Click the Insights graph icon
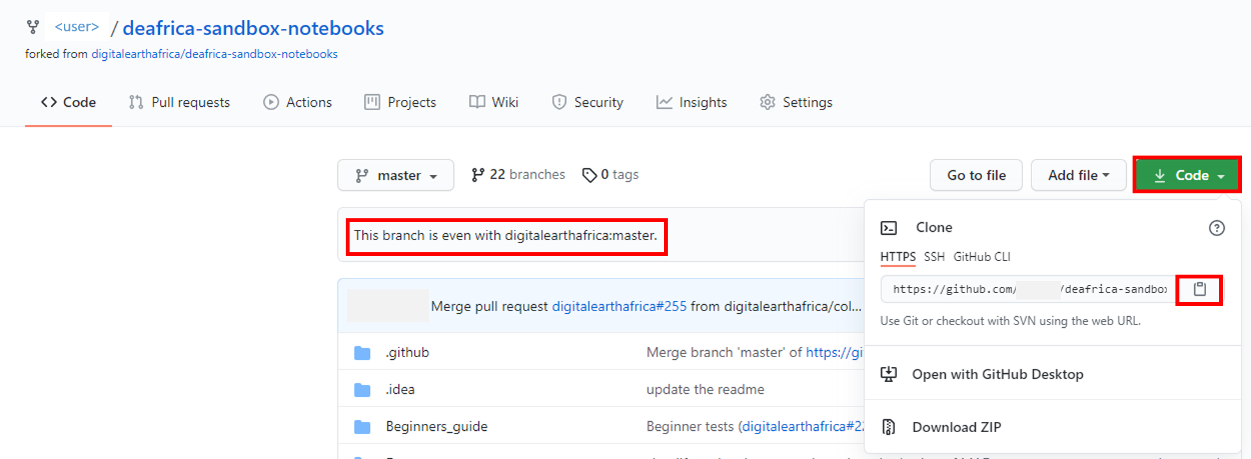 (665, 102)
